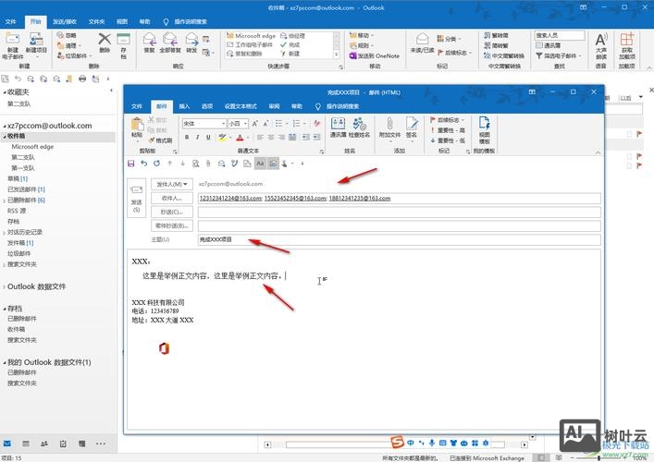Click the 粘贴 paste icon
Viewport: 654px width, 462px height.
point(137,128)
